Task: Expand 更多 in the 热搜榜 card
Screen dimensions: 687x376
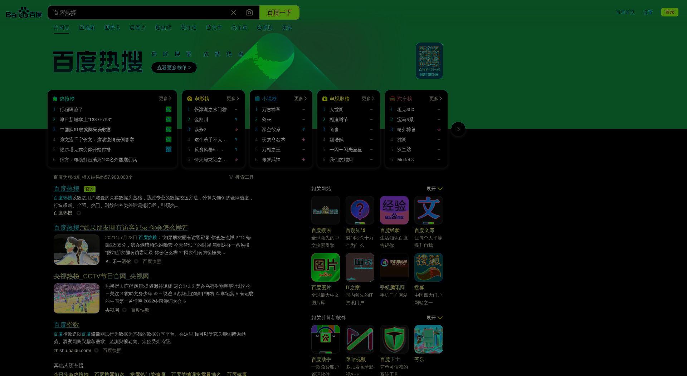Action: (165, 99)
